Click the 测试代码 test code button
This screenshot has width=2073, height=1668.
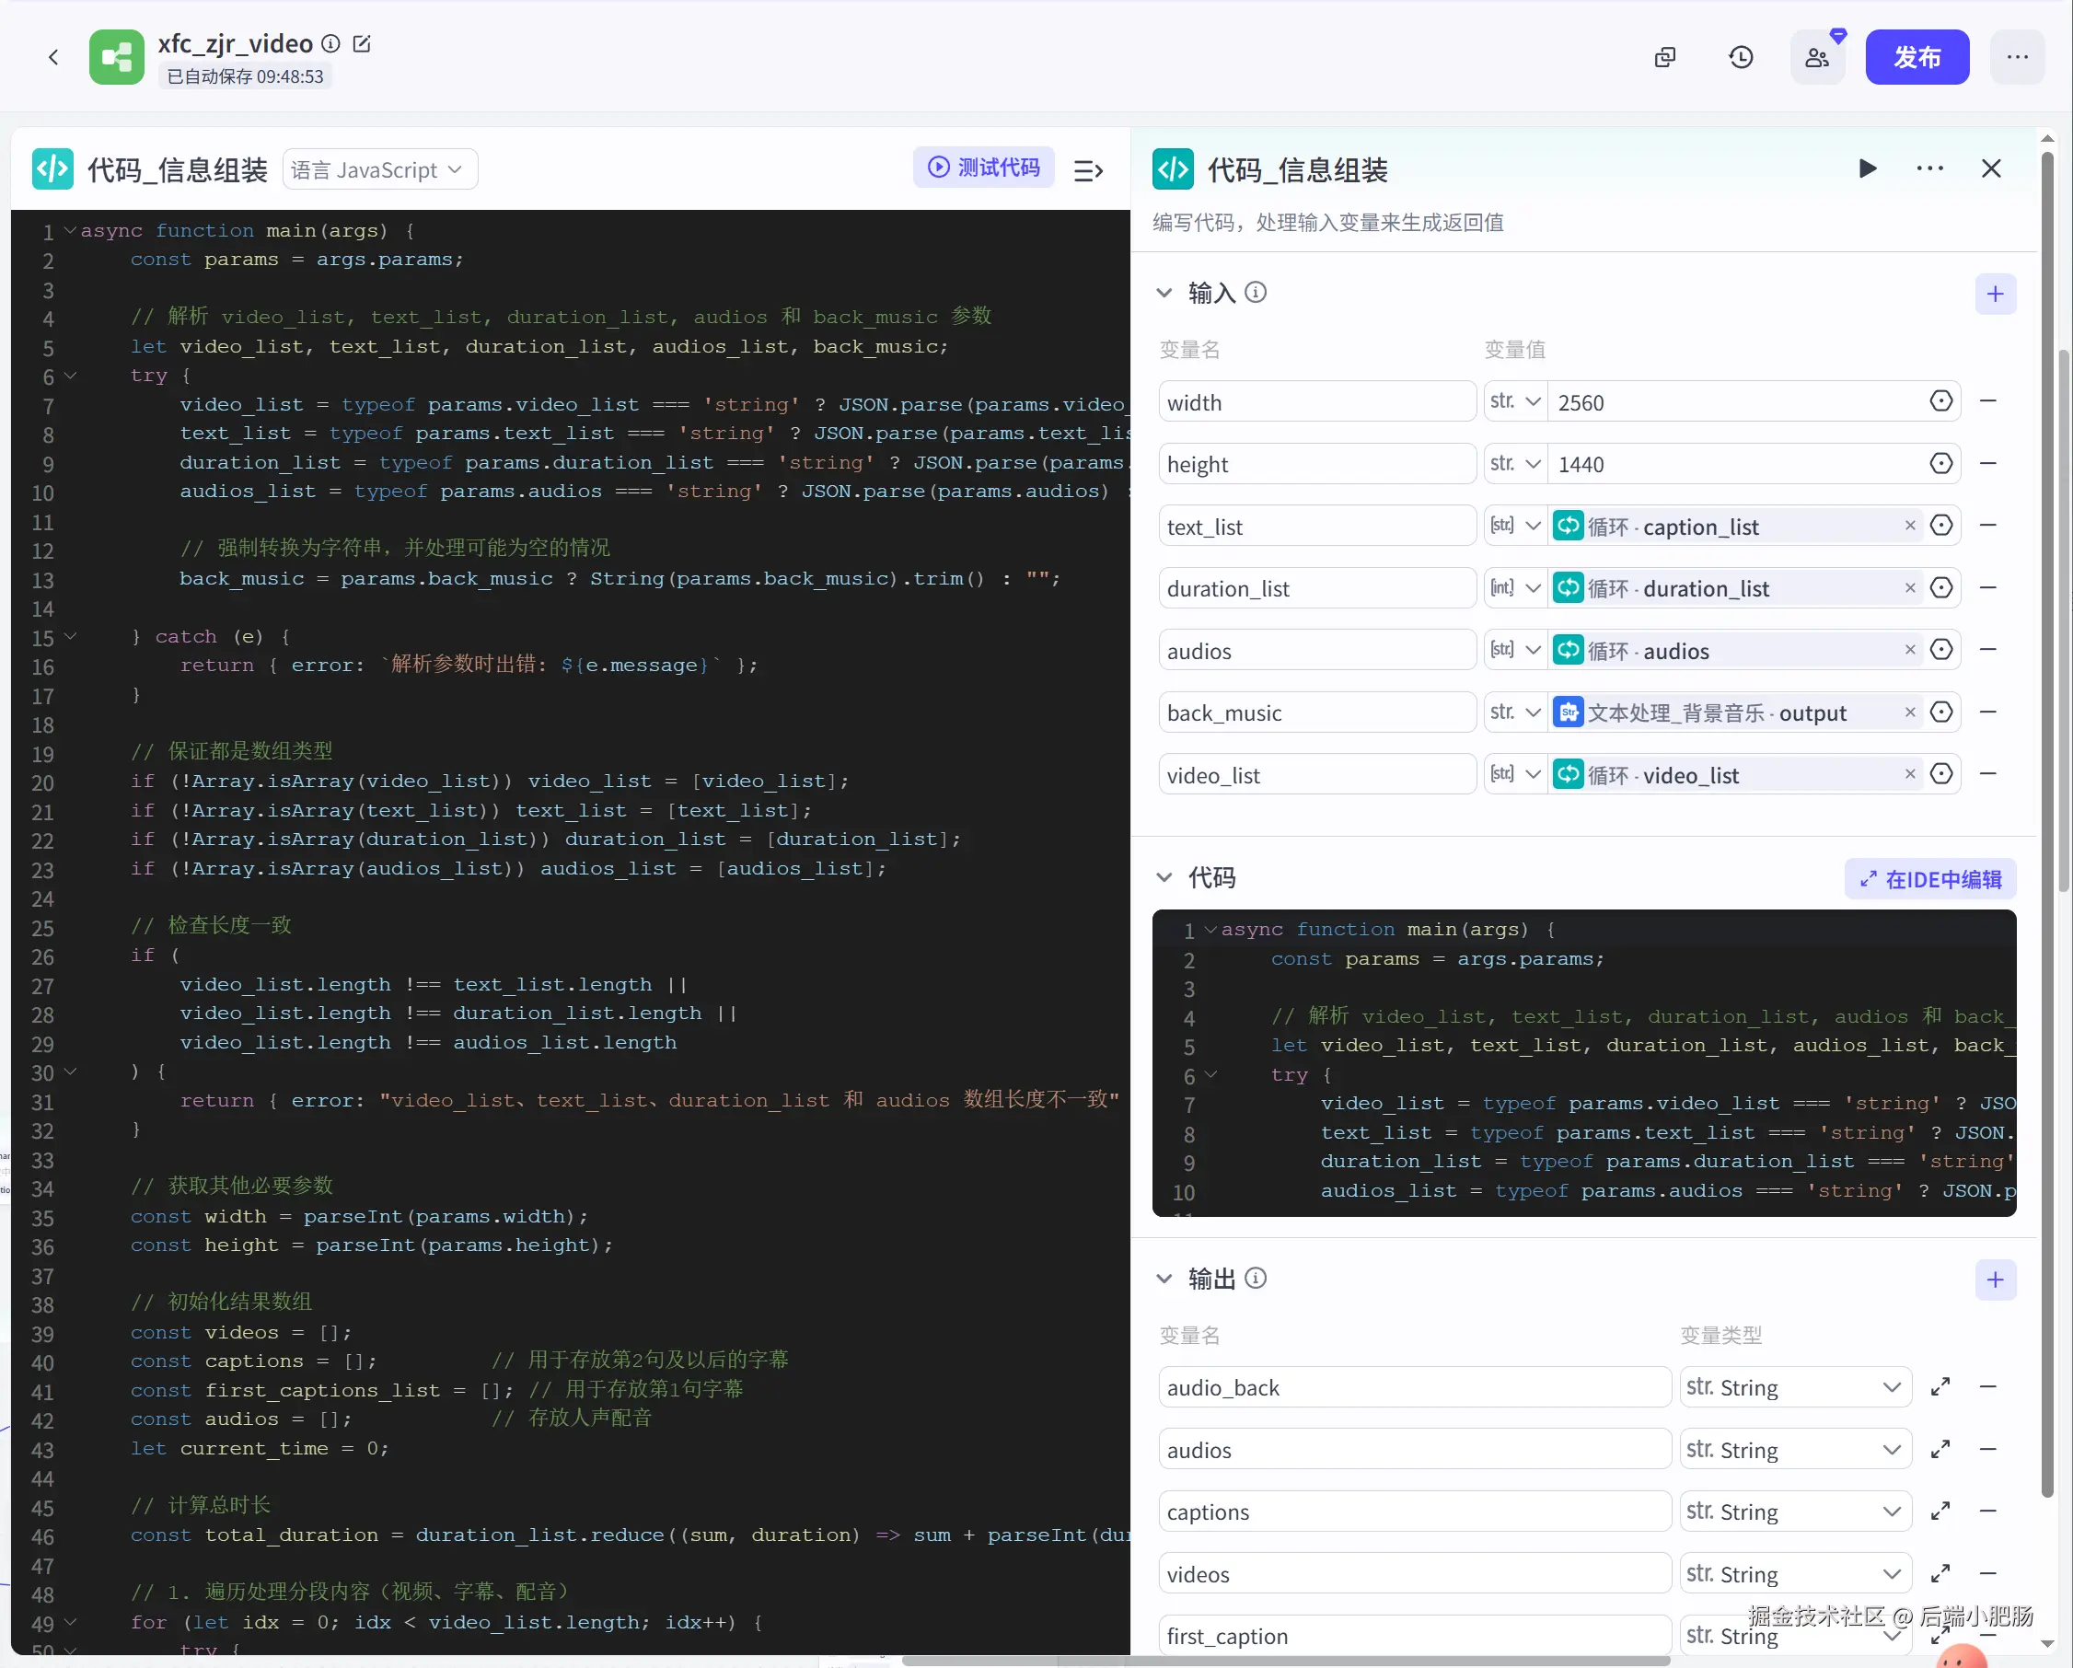click(983, 168)
